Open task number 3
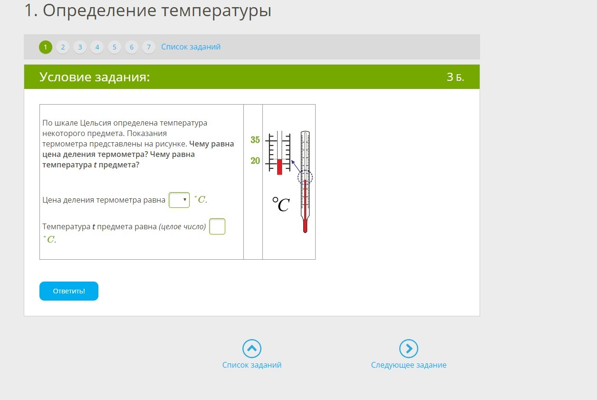Screen dimensions: 597x400 tap(80, 47)
